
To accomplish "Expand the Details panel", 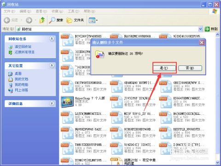I will pos(52,103).
